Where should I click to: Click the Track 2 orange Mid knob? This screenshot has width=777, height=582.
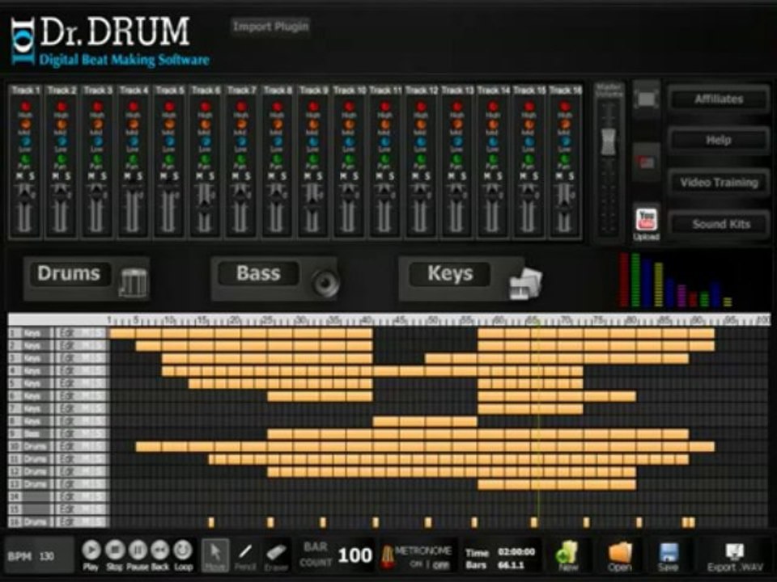62,124
